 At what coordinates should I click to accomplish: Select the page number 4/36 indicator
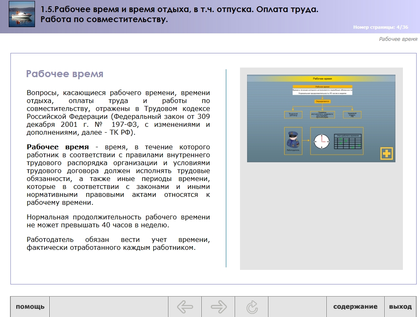(381, 27)
